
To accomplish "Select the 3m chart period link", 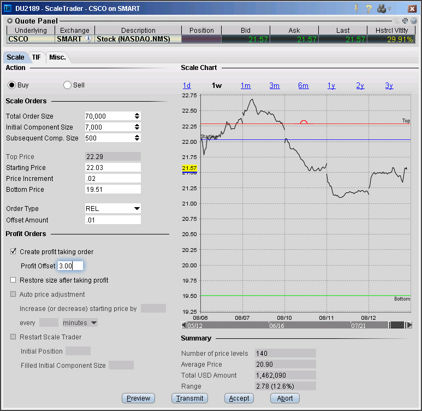I will tap(274, 86).
